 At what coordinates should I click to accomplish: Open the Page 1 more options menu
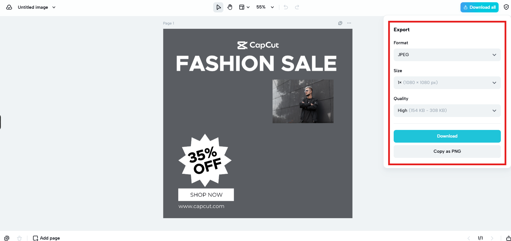coord(349,23)
